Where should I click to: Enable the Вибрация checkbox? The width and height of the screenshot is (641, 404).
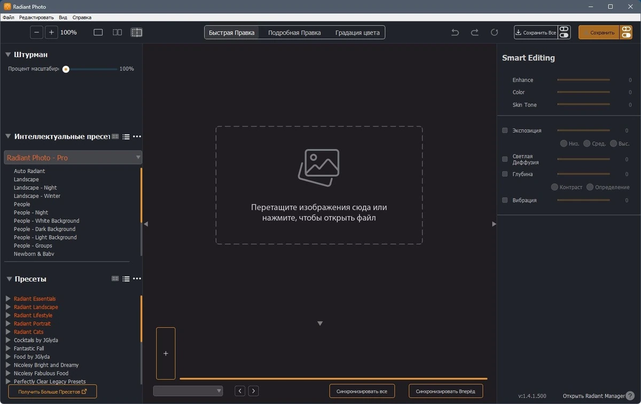[505, 200]
